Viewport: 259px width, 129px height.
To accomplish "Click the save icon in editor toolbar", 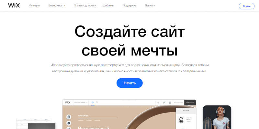I will 170,103.
